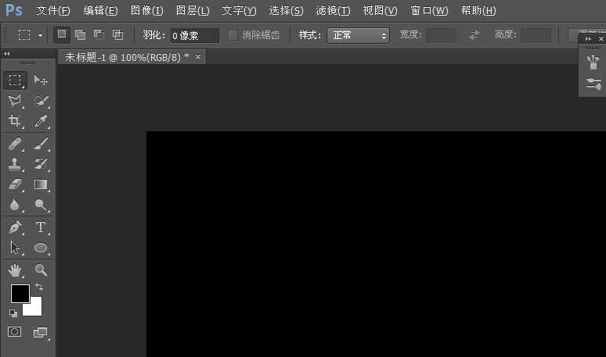The image size is (606, 357).
Task: Reset default foreground and background colors
Action: [13, 312]
